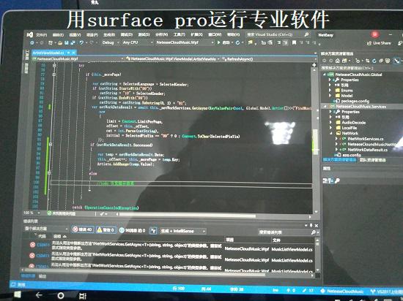Click the error list filter funnel icon

[153, 231]
